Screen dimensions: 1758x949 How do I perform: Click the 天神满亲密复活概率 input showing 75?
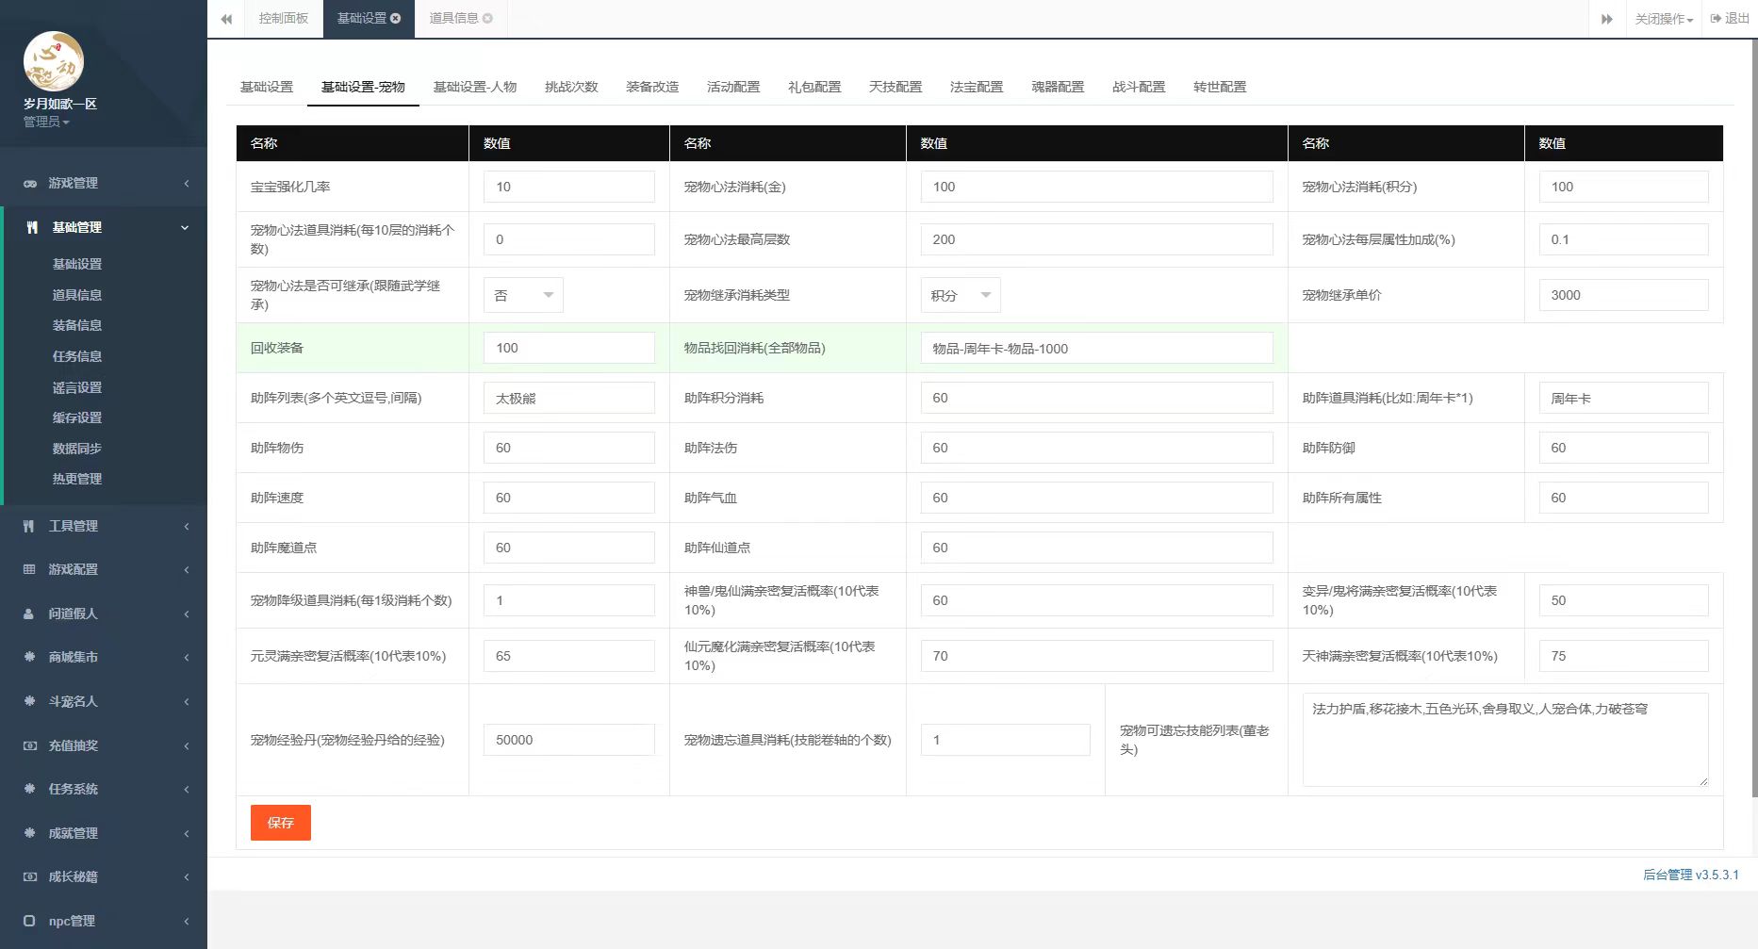pyautogui.click(x=1623, y=656)
